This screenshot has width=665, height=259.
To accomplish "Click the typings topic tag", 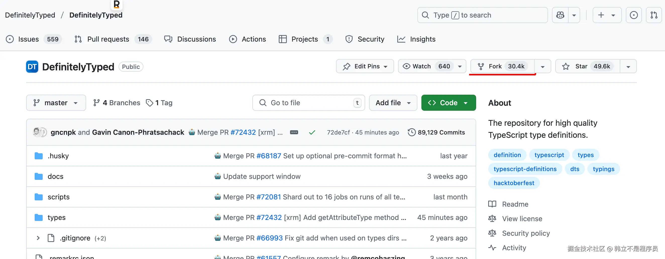I will (x=603, y=169).
